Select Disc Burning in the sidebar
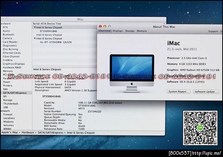This screenshot has width=223, height=157. (x=10, y=49)
